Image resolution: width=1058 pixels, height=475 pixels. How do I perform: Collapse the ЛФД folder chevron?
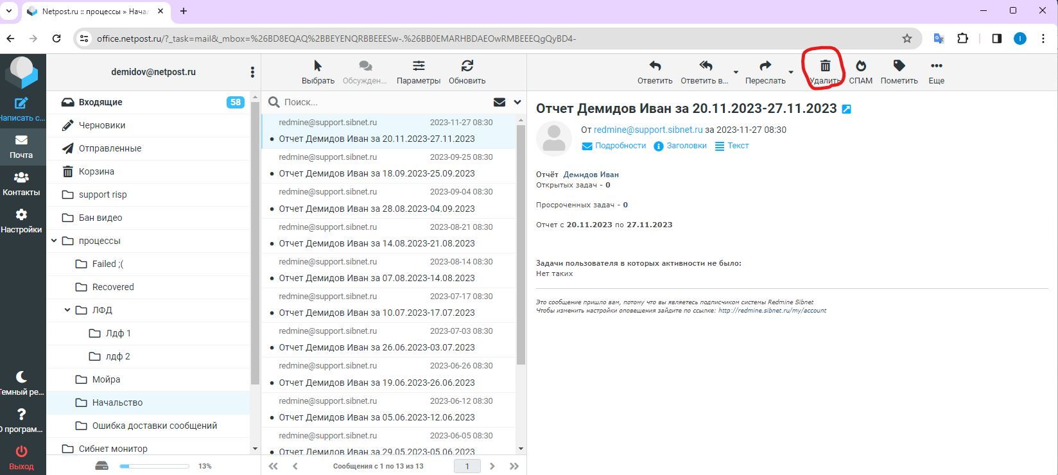tap(67, 310)
